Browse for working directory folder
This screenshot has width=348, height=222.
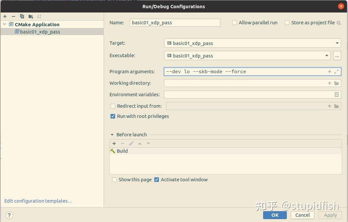click(336, 83)
